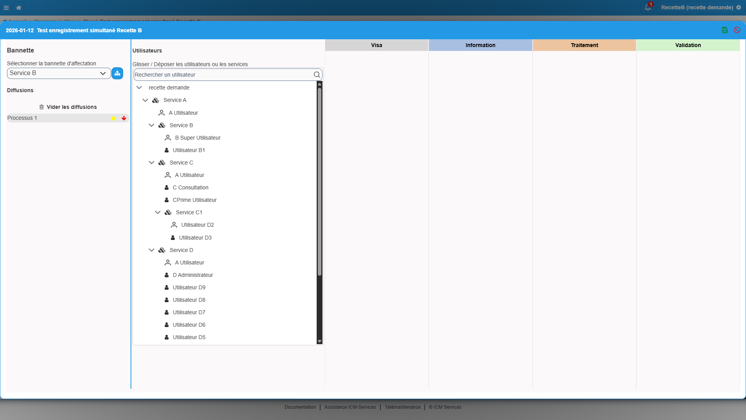This screenshot has height=420, width=746.
Task: Click the Service A group icon
Action: point(155,100)
